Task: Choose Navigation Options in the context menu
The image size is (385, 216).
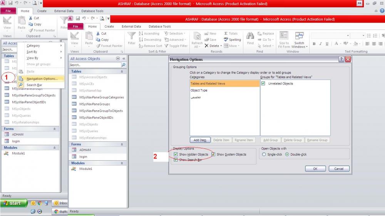Action: [x=41, y=79]
